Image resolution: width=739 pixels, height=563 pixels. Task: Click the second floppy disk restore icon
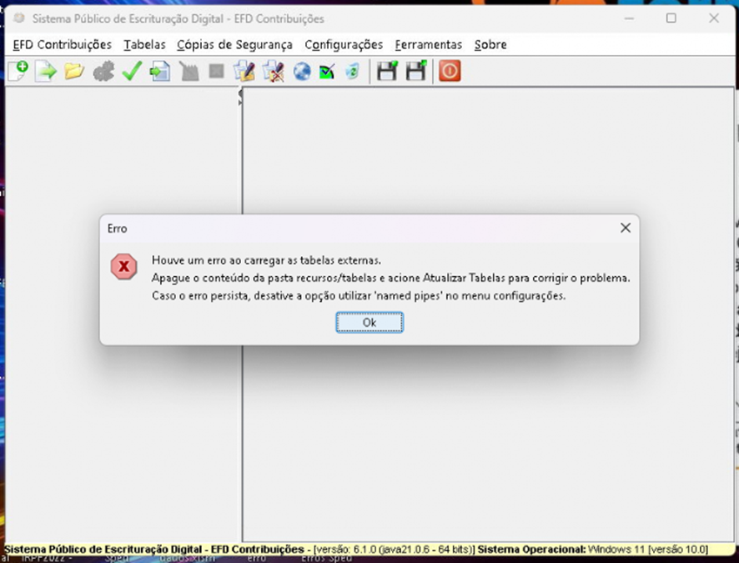pos(415,72)
